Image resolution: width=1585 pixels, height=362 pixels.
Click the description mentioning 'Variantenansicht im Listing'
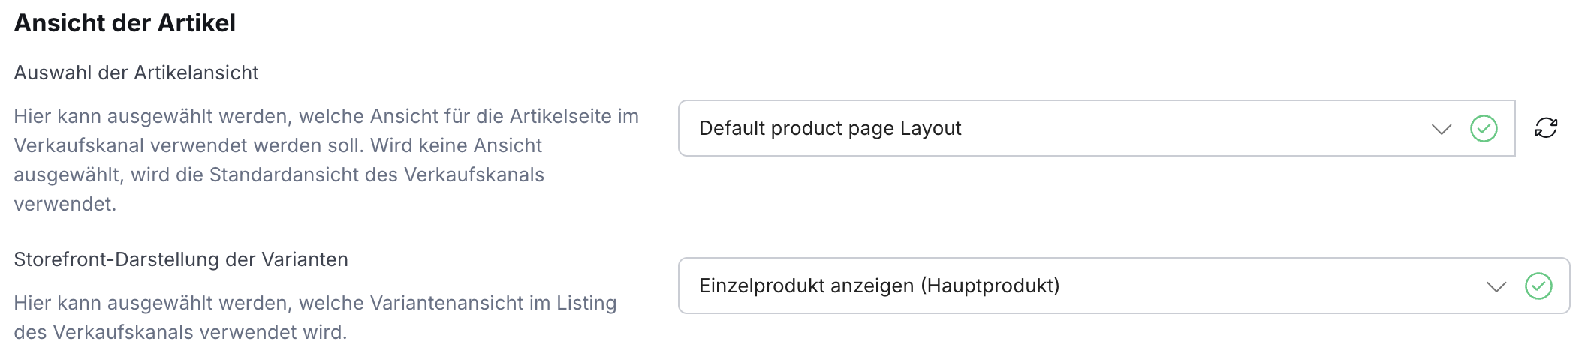coord(315,317)
